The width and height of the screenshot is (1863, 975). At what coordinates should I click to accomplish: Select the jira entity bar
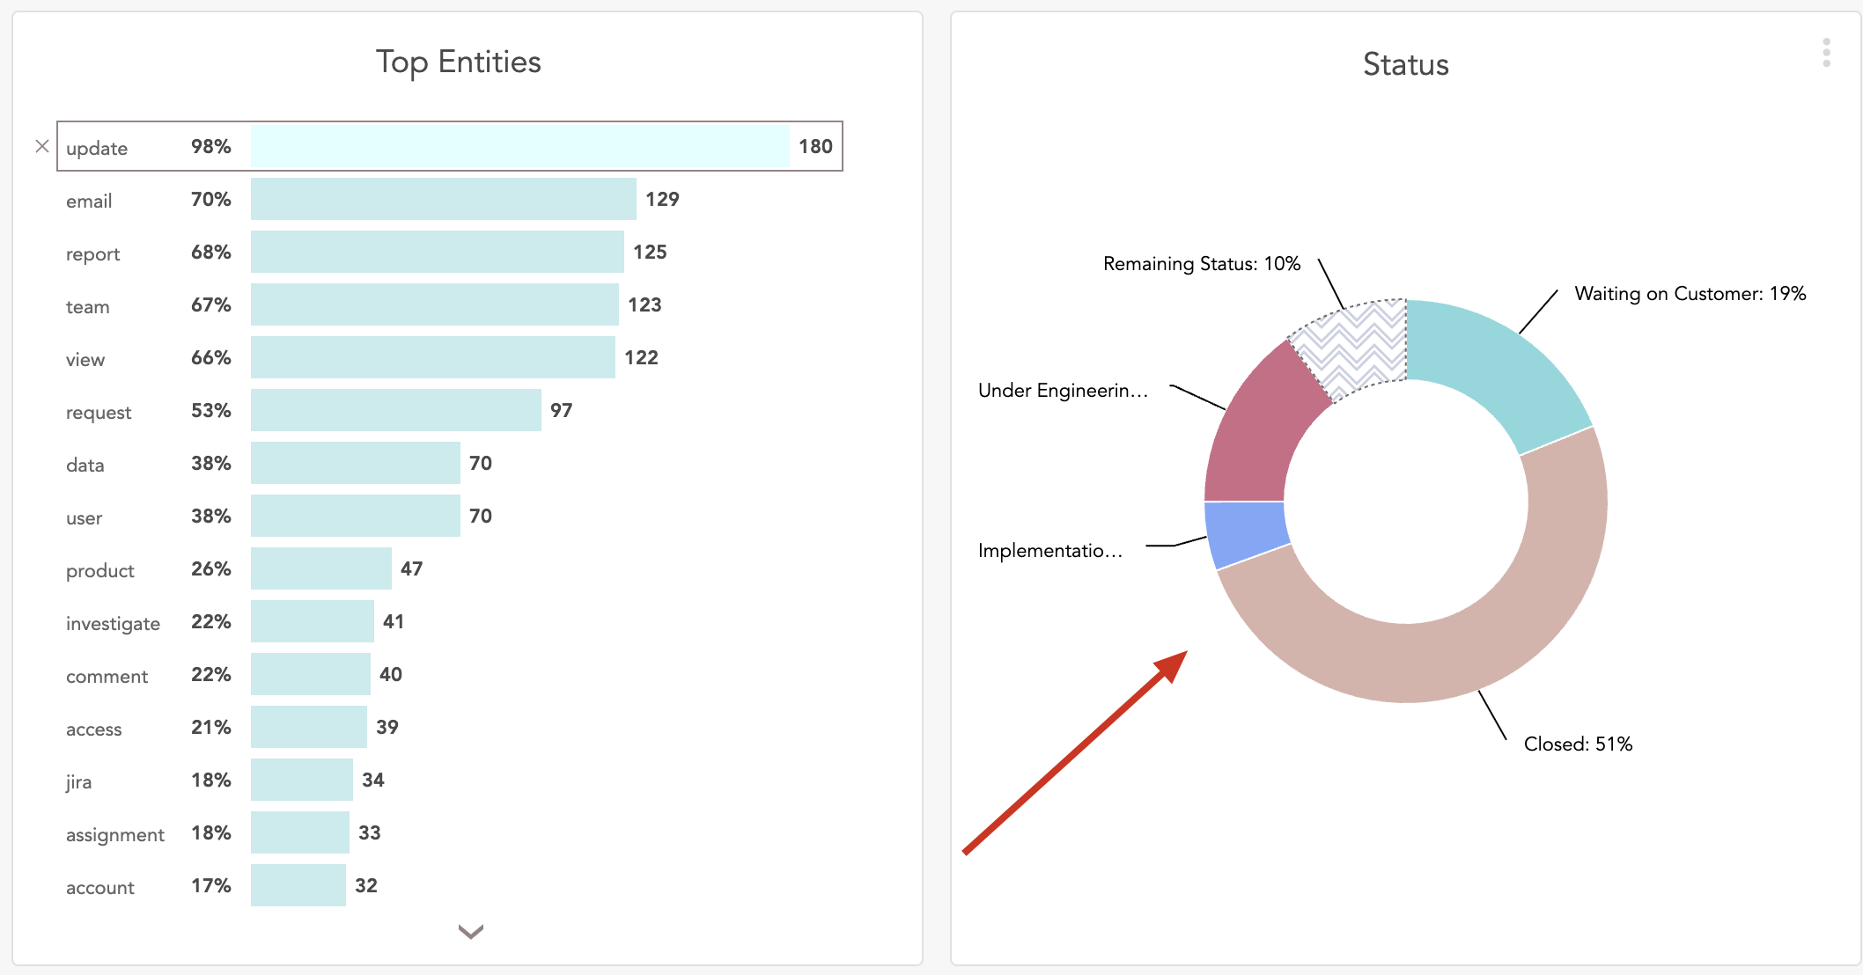point(301,780)
